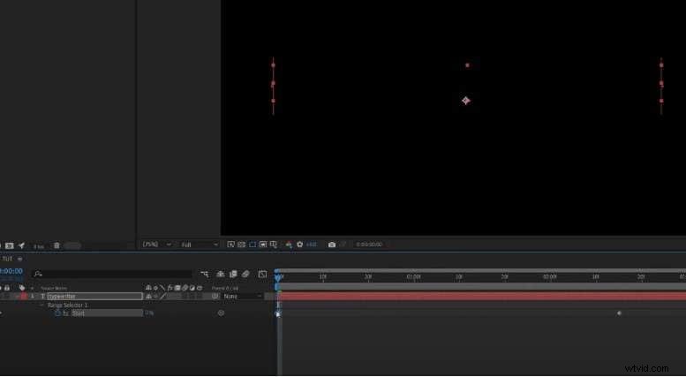Open the resolution dropdown set to Full
This screenshot has width=686, height=377.
(x=199, y=245)
